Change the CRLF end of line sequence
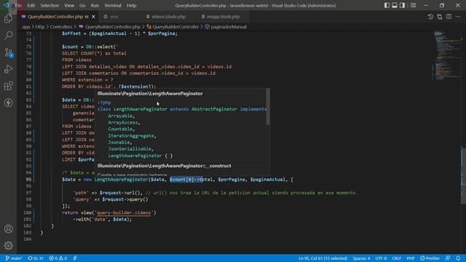Screen dimensions: 466x262 [396, 258]
